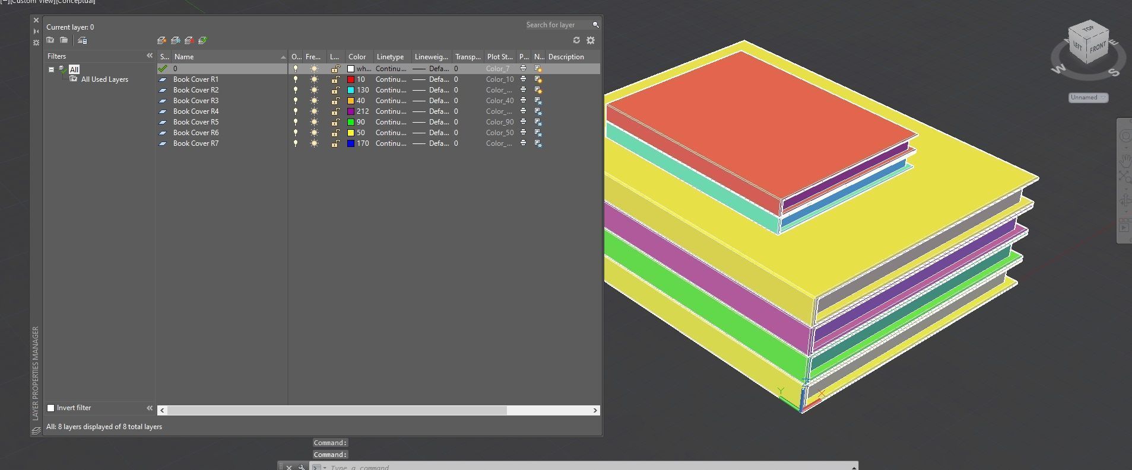Click the W compass direction on ViewCube
Screen dimensions: 1132x470
point(1058,69)
